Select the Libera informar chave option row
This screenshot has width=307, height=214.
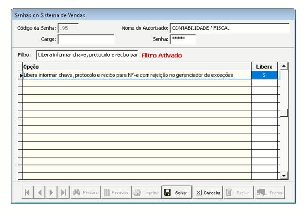click(137, 75)
